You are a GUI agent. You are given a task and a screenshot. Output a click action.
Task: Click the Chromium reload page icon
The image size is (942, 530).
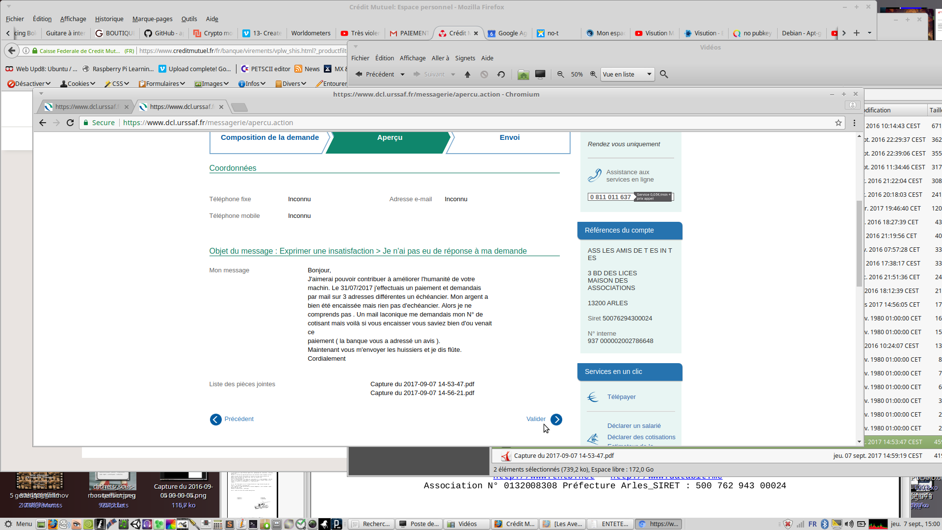pyautogui.click(x=70, y=123)
